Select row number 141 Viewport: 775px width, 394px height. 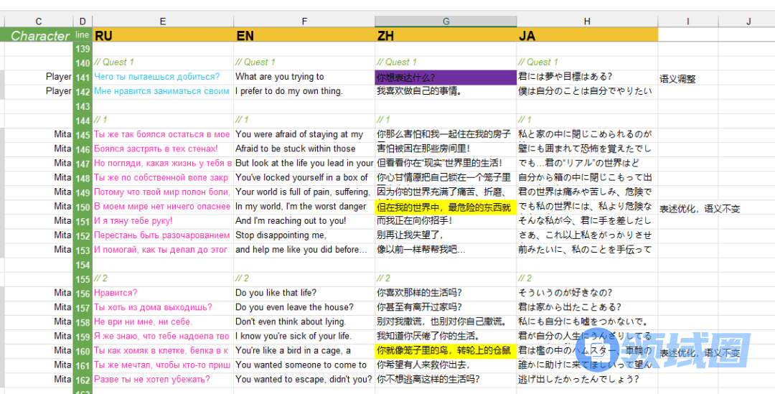[83, 78]
